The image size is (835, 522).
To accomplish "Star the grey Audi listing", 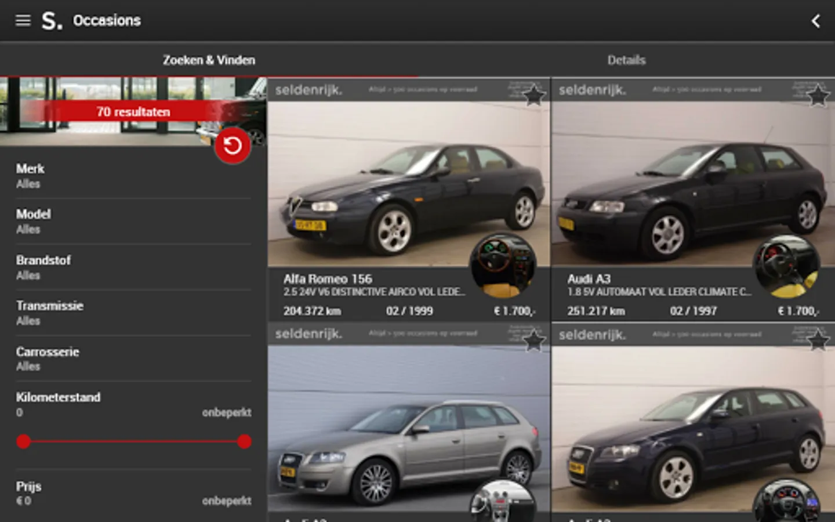I will tap(533, 340).
